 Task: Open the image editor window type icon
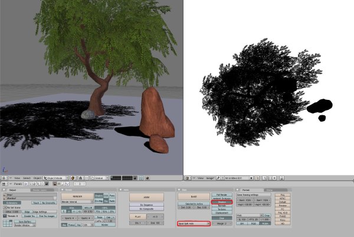188,178
